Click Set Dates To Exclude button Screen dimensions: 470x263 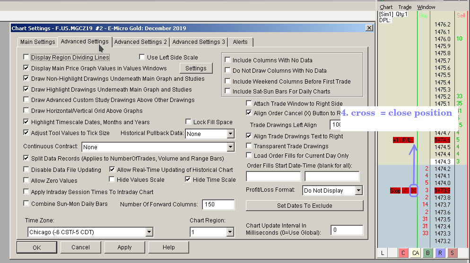pyautogui.click(x=304, y=206)
